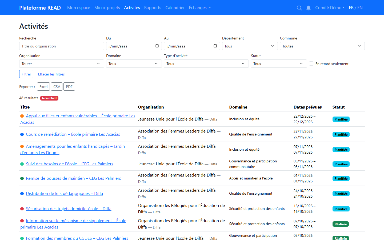The image size is (384, 240).
Task: Open the Type d'activité dropdown
Action: pos(206,63)
